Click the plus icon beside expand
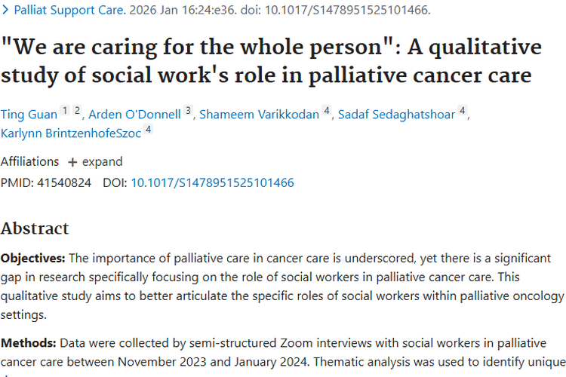566x377 pixels. coord(72,161)
